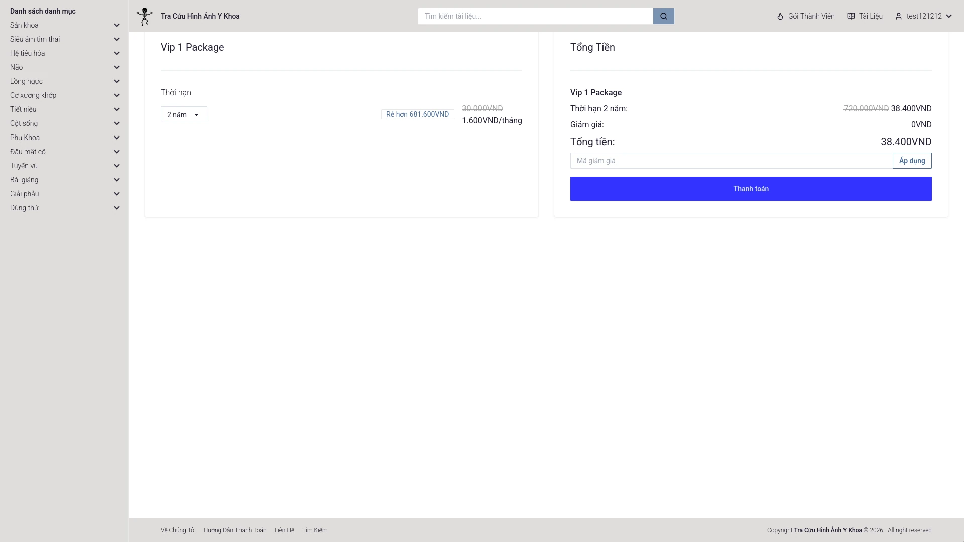
Task: Expand the Não category chevron
Action: pyautogui.click(x=117, y=67)
